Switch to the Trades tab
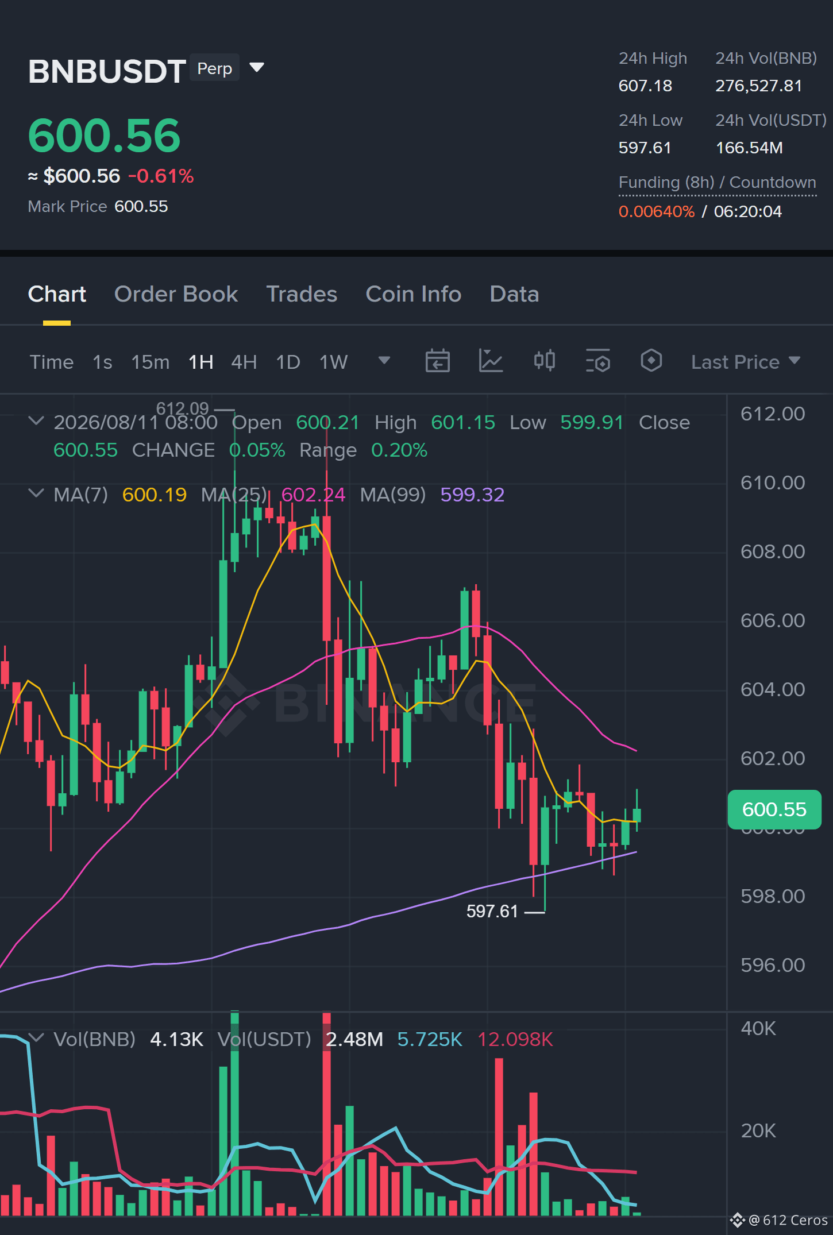This screenshot has height=1235, width=833. (x=302, y=294)
